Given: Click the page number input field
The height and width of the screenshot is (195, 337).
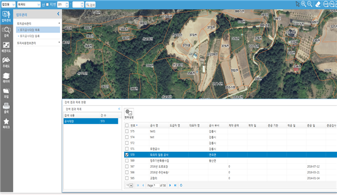Looking at the screenshot, I should click(x=156, y=185).
